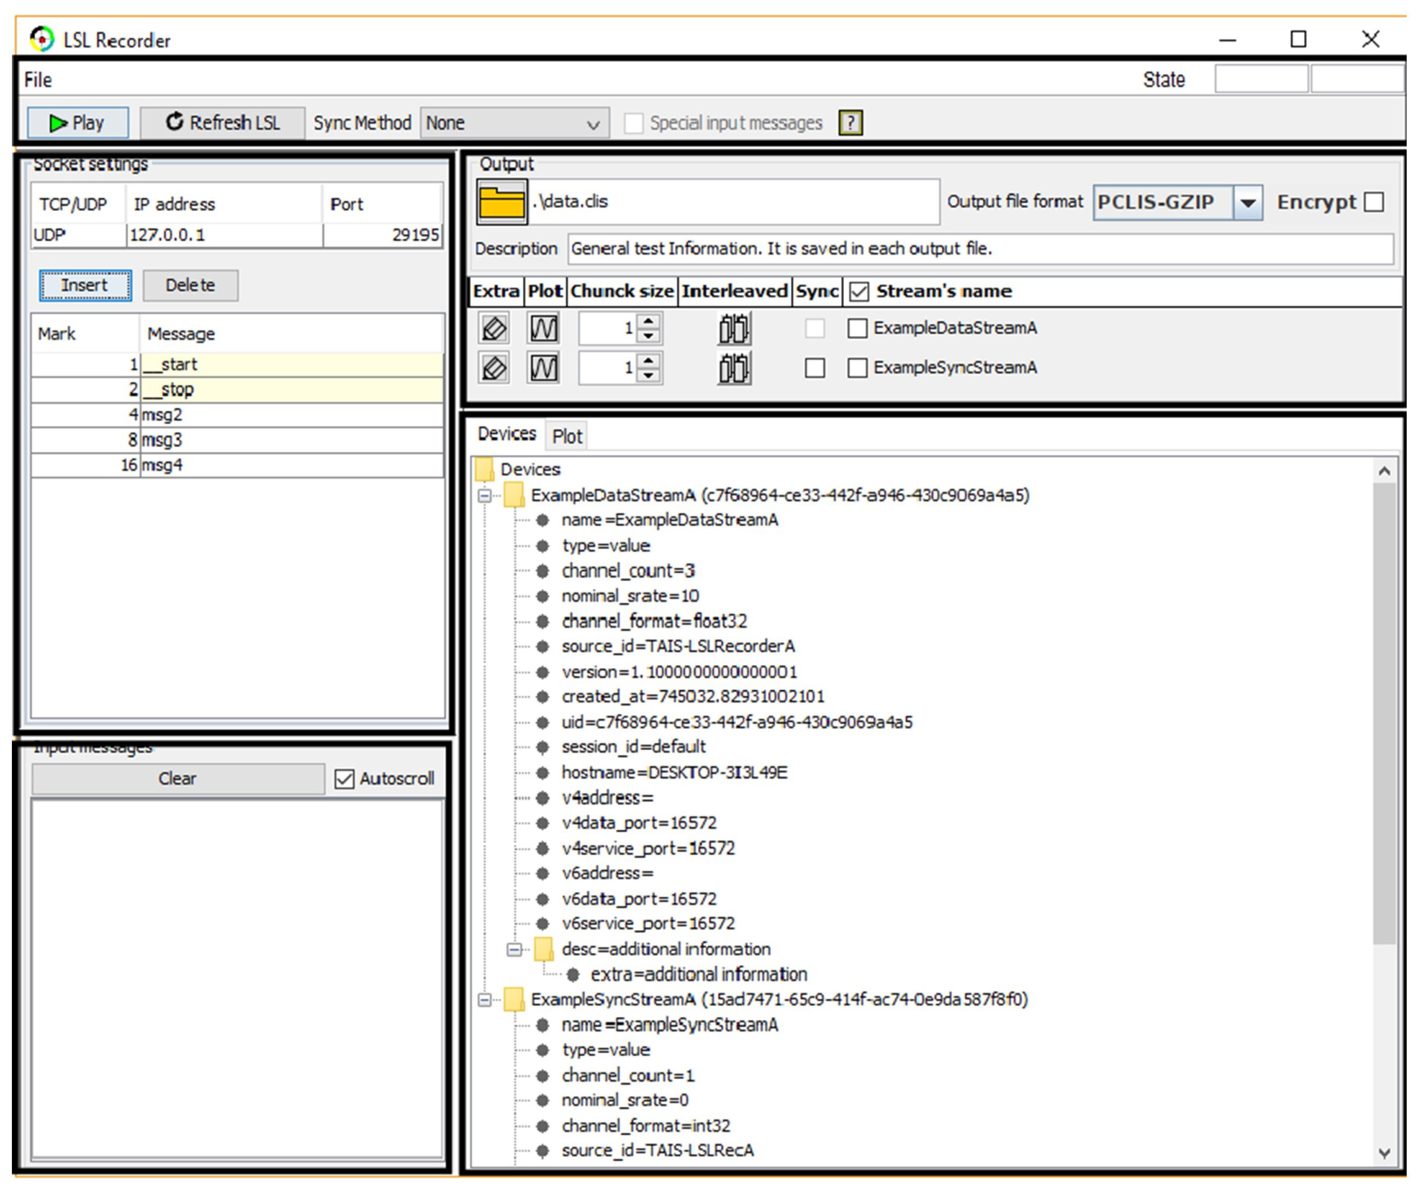Click the Description text field
The image size is (1421, 1191).
pyautogui.click(x=980, y=249)
